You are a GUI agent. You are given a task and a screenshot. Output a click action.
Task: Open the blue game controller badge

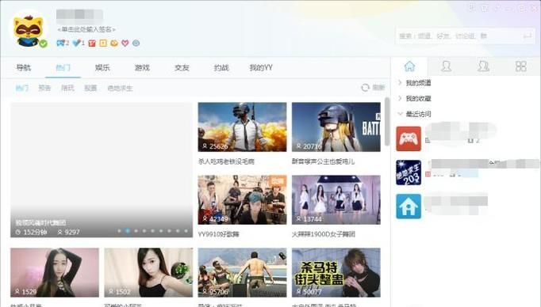pyautogui.click(x=61, y=43)
